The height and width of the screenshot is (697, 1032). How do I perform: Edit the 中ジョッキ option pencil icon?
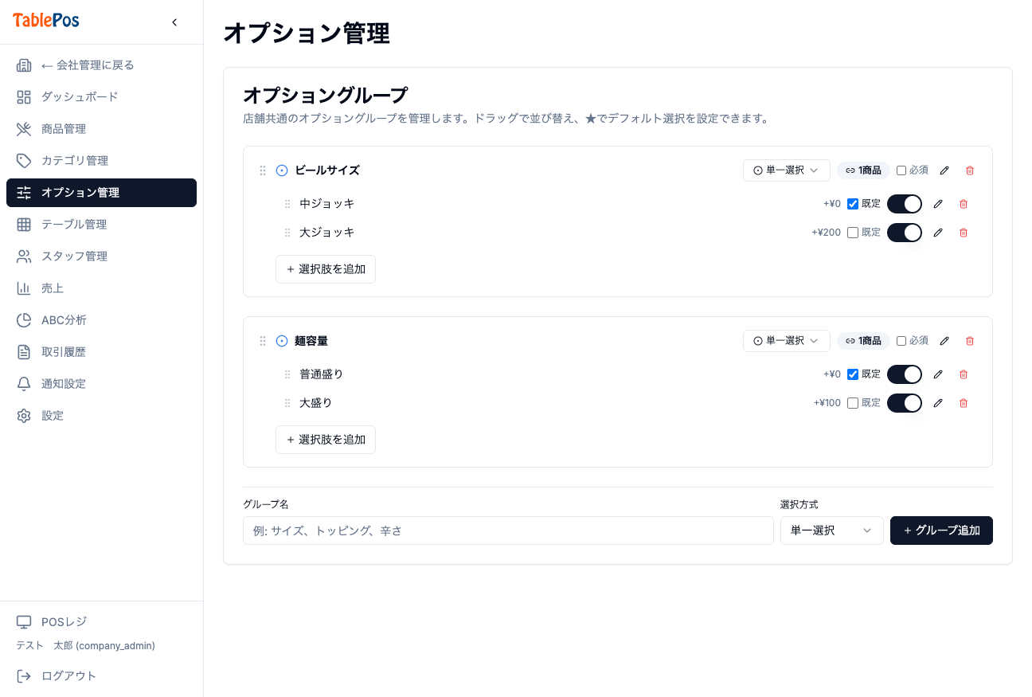tap(938, 204)
